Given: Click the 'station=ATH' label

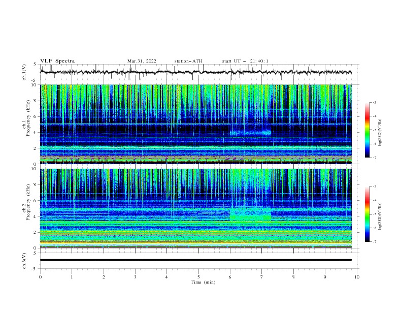Looking at the screenshot, I should 188,61.
